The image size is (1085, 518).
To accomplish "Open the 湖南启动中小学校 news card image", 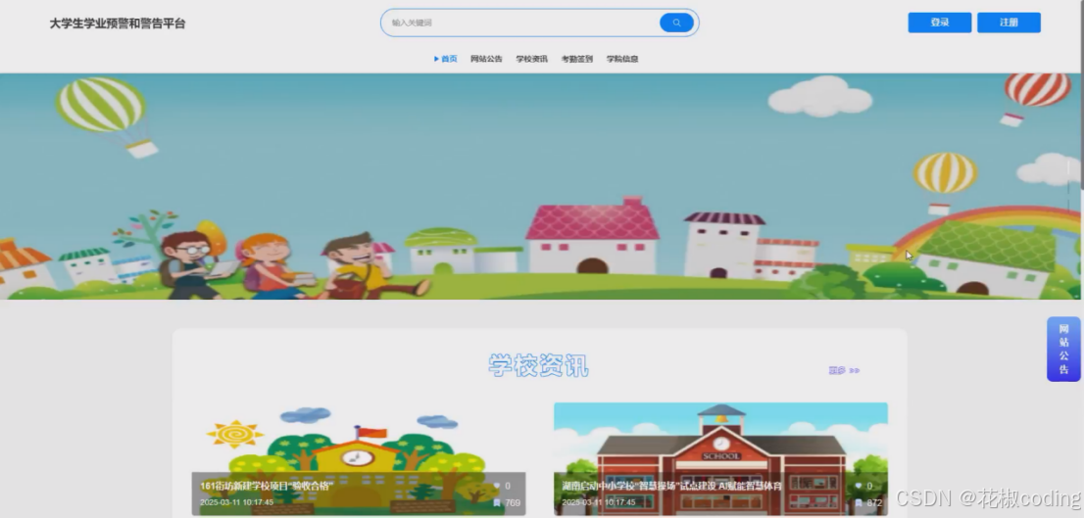I will (720, 458).
